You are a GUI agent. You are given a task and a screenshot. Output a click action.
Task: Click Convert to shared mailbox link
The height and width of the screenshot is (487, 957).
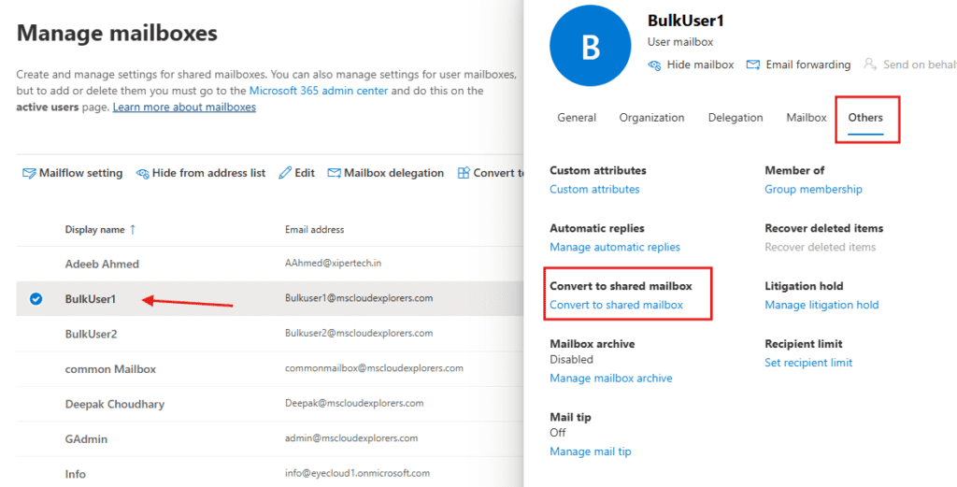[616, 305]
